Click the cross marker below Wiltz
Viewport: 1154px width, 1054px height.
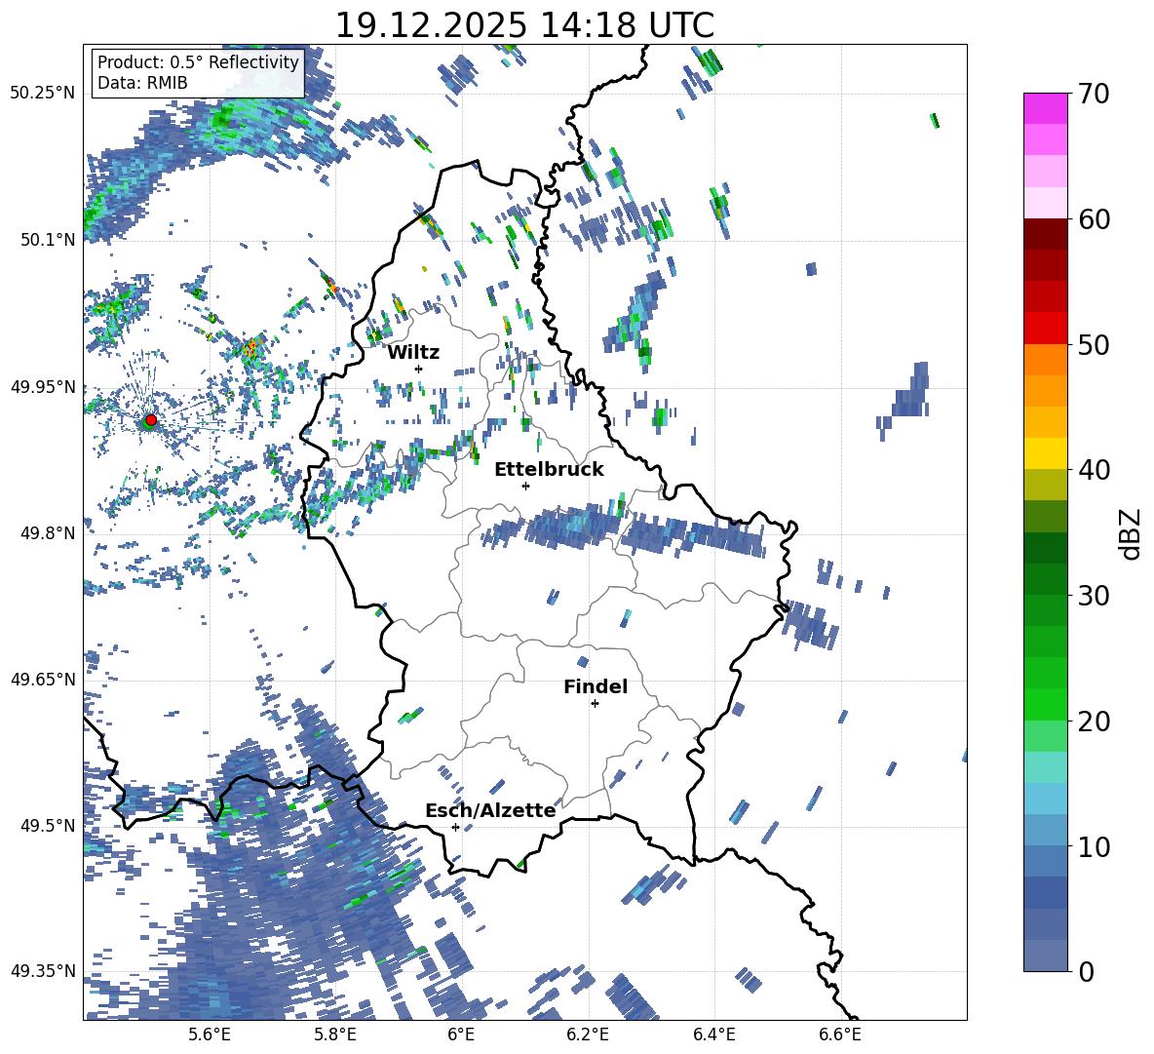[x=418, y=369]
